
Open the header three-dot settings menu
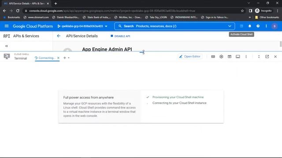266,26
